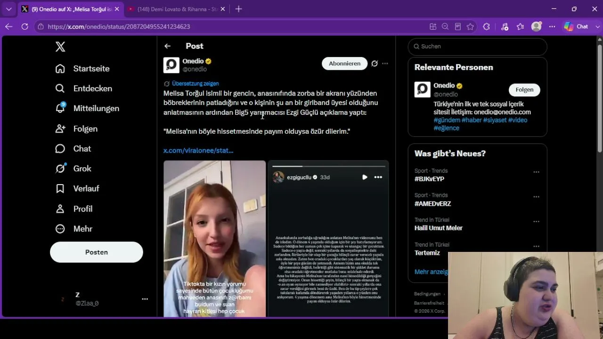Go back one page in browser

9,27
